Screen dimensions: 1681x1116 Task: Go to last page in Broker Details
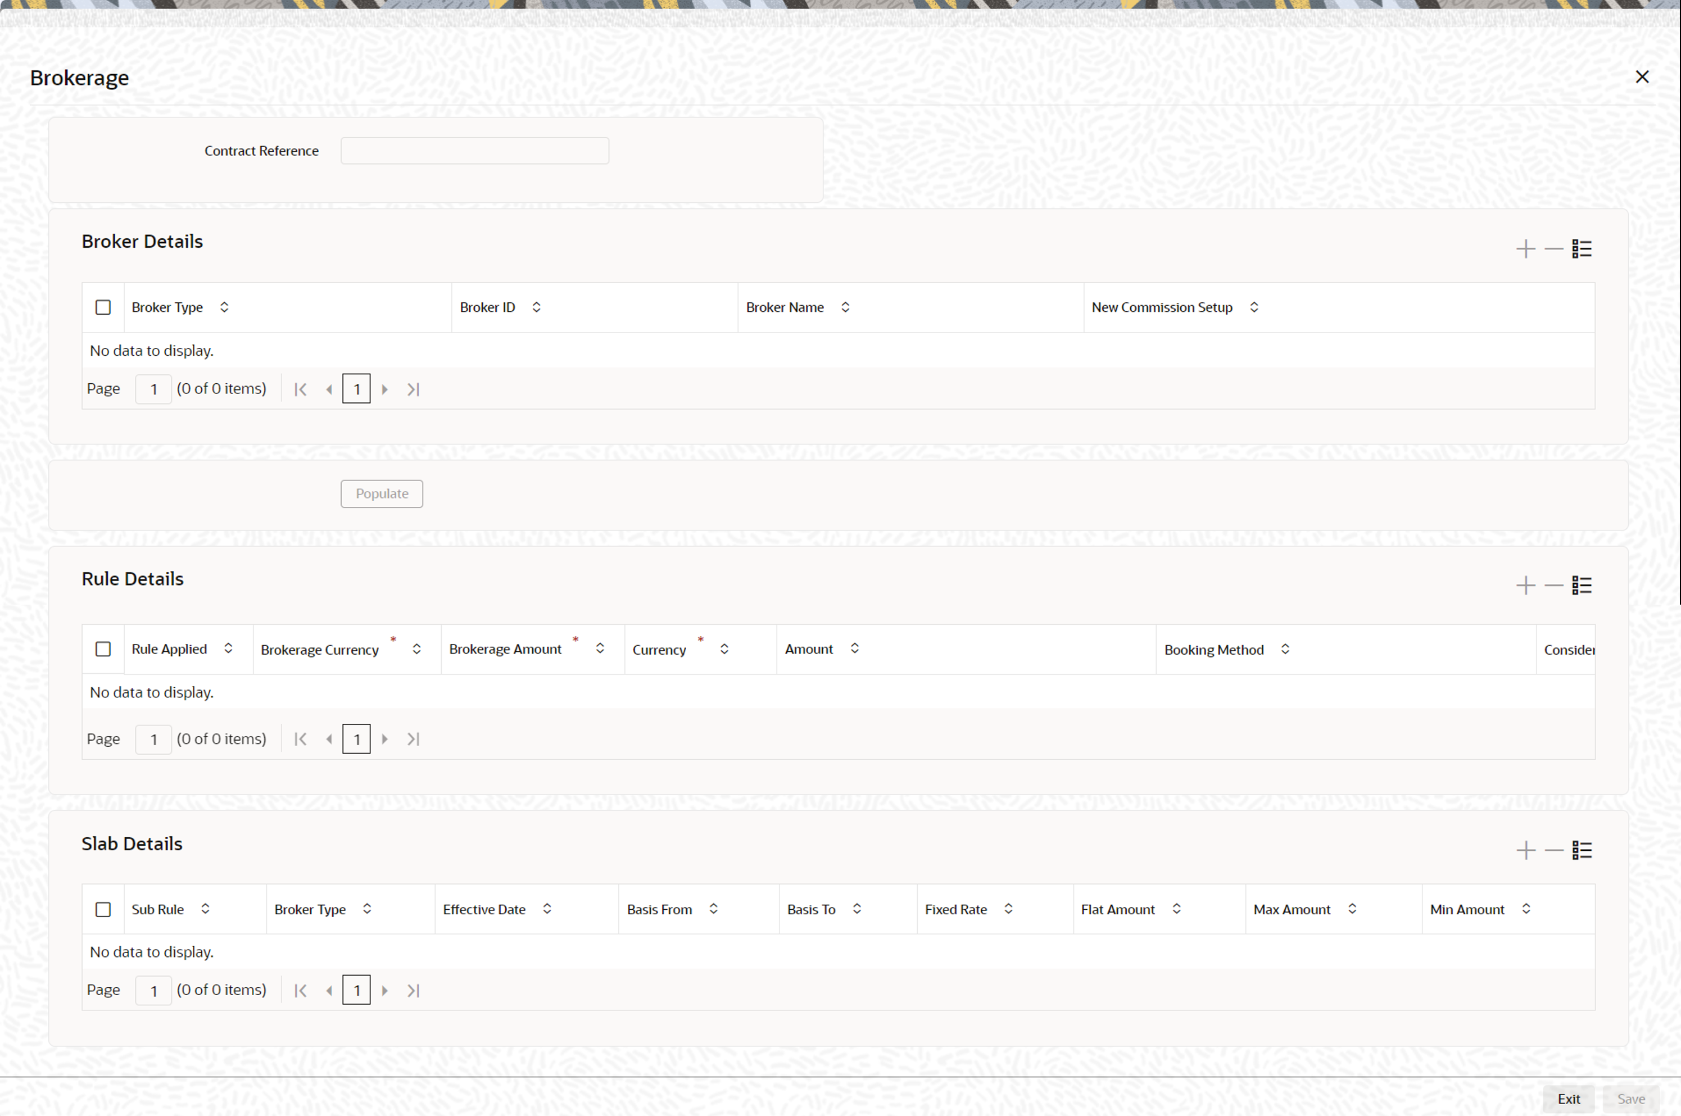414,389
